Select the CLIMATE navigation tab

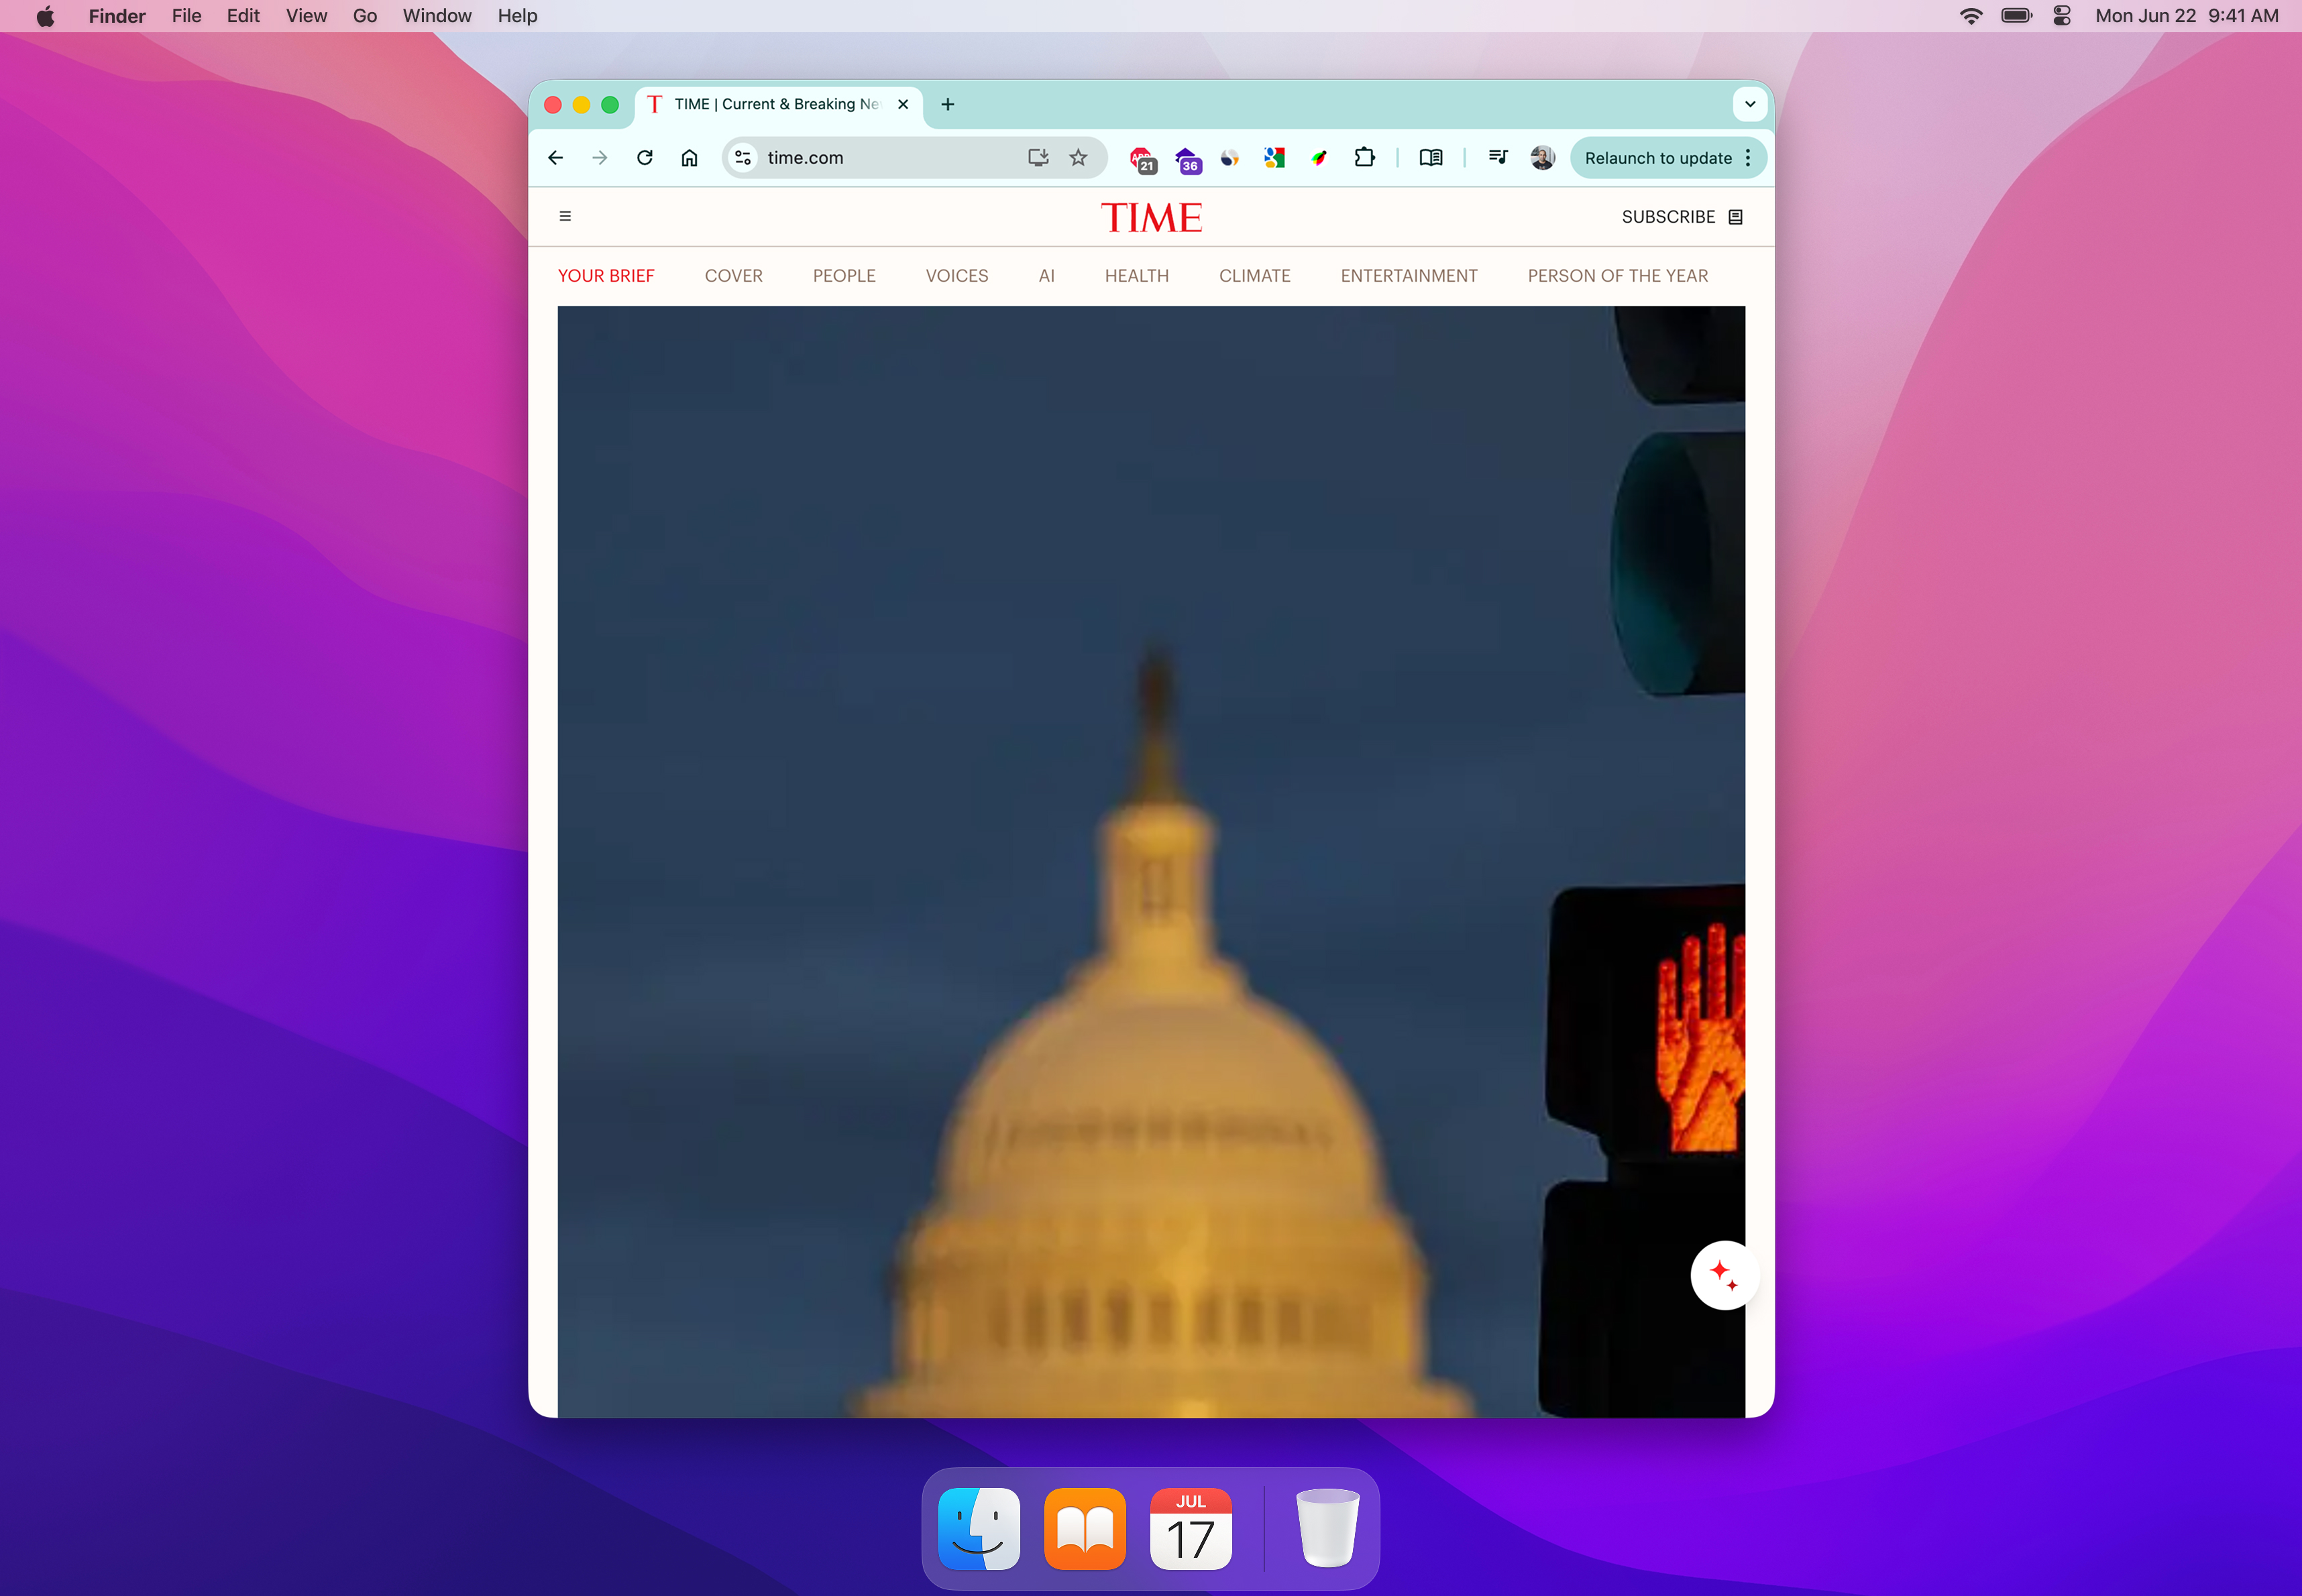click(x=1254, y=276)
